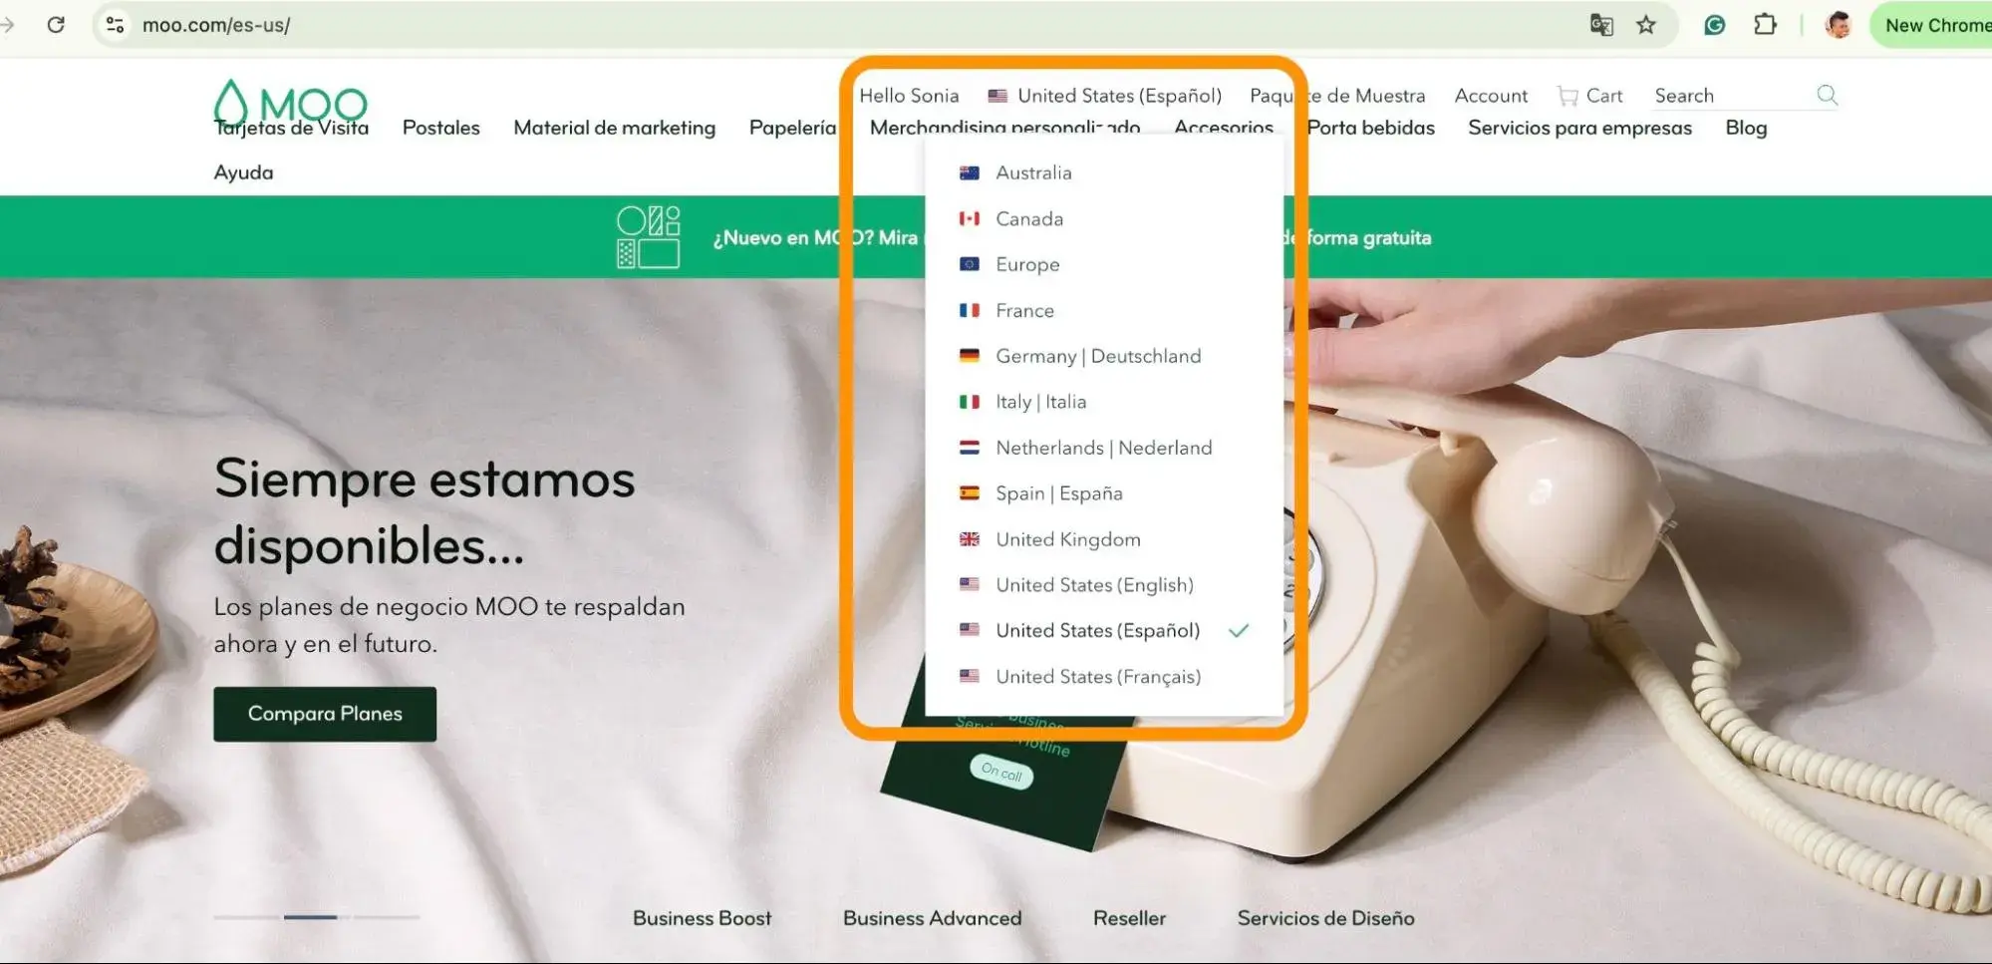Bookmark page with the star icon
Viewport: 1992px width, 964px height.
point(1646,25)
